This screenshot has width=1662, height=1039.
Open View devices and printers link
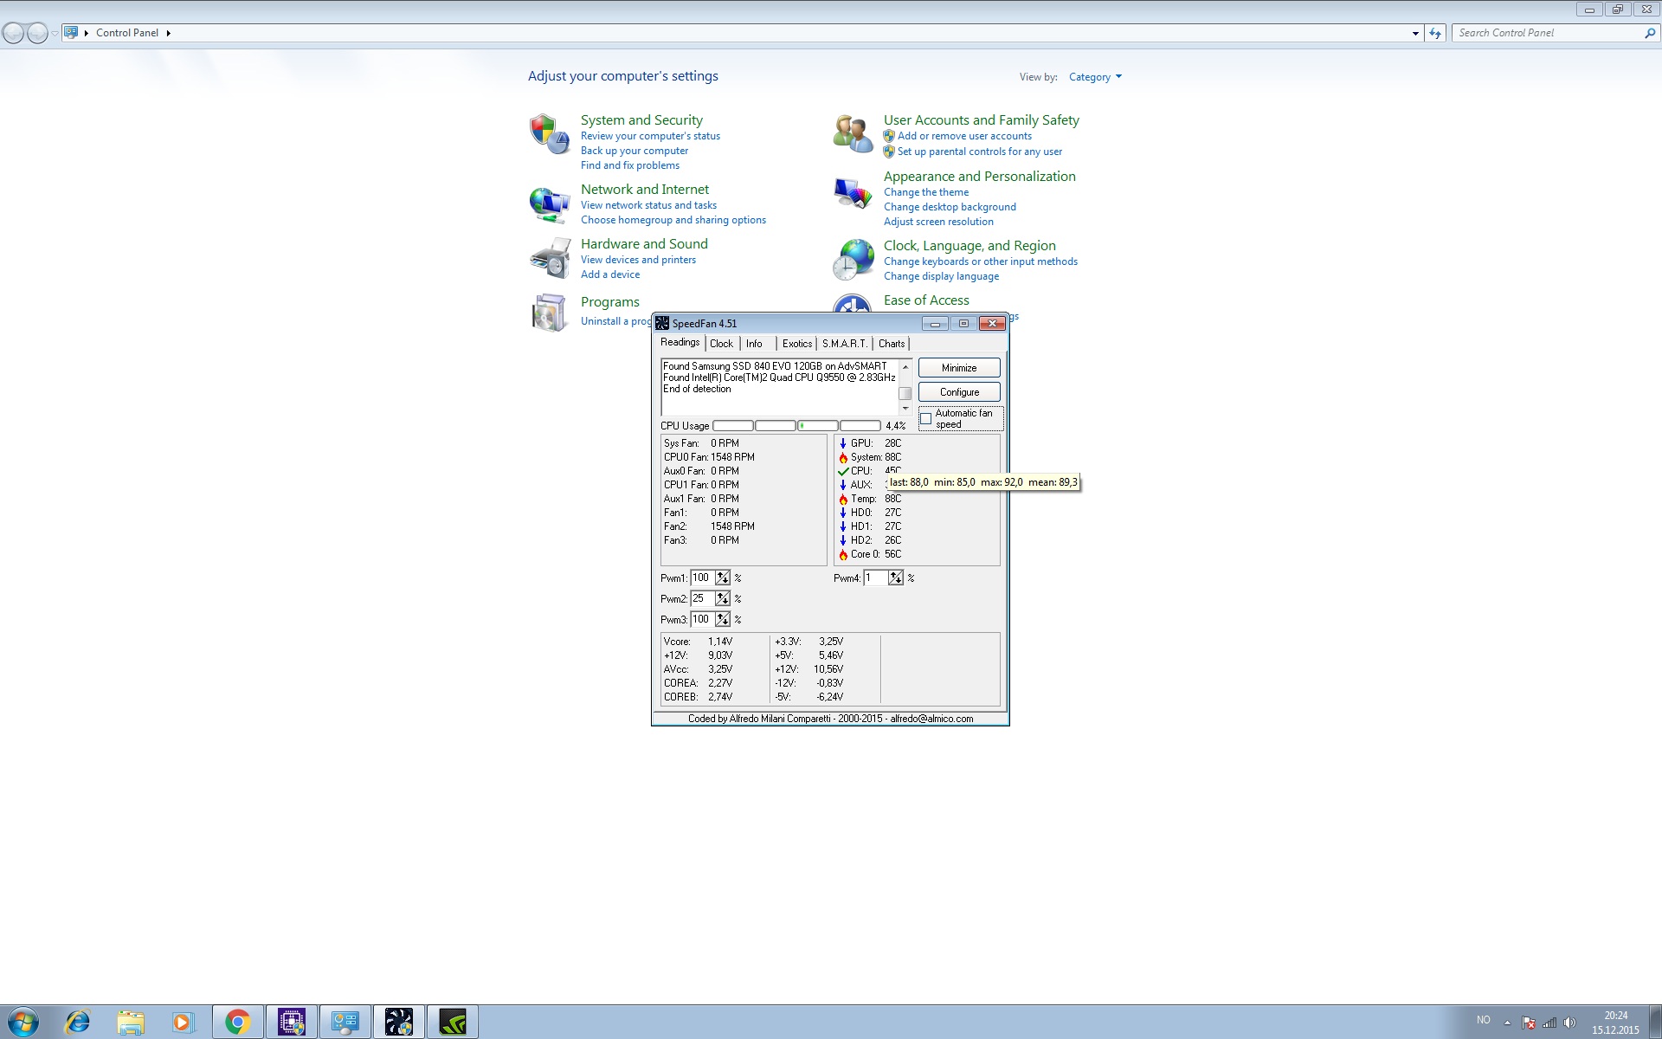coord(638,260)
